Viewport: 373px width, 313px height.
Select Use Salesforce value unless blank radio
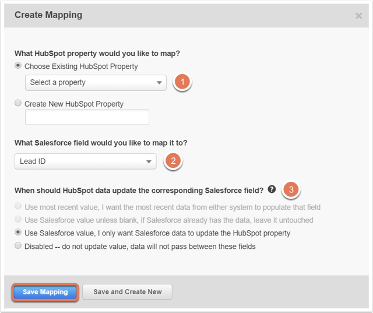point(18,219)
